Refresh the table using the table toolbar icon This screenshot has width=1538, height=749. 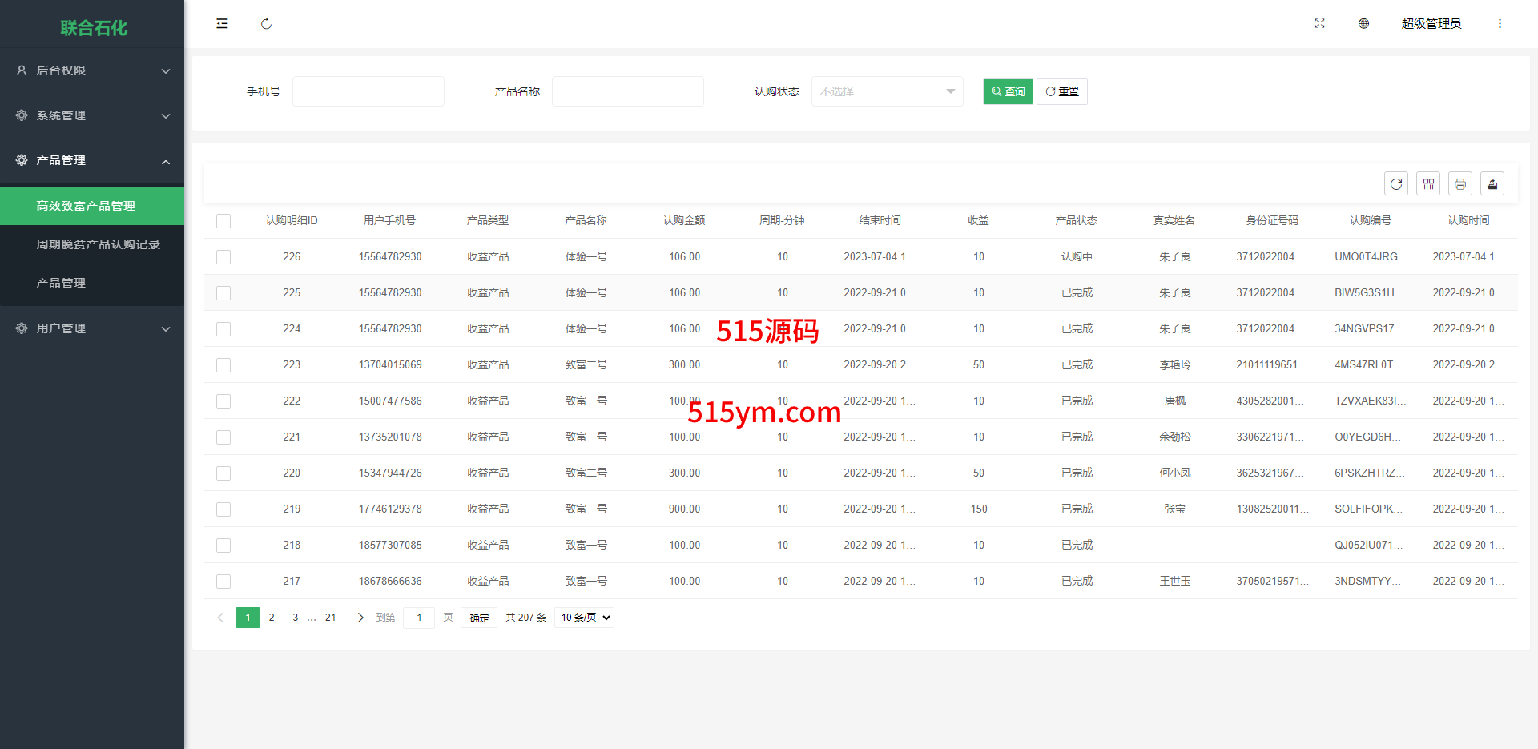pyautogui.click(x=1396, y=184)
